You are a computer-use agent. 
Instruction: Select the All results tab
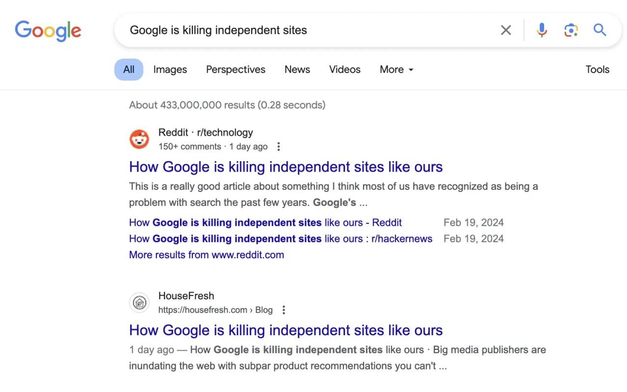(x=129, y=70)
